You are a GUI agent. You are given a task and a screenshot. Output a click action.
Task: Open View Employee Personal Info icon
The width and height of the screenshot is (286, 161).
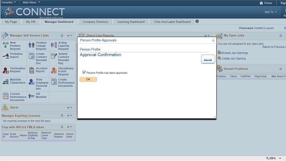click(x=31, y=81)
